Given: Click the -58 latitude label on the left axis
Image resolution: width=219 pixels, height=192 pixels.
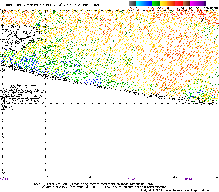Looking at the screenshot, I should pos(3,137).
